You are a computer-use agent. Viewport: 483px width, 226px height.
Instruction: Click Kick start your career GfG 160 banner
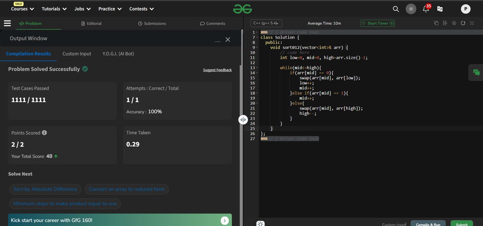(120, 220)
